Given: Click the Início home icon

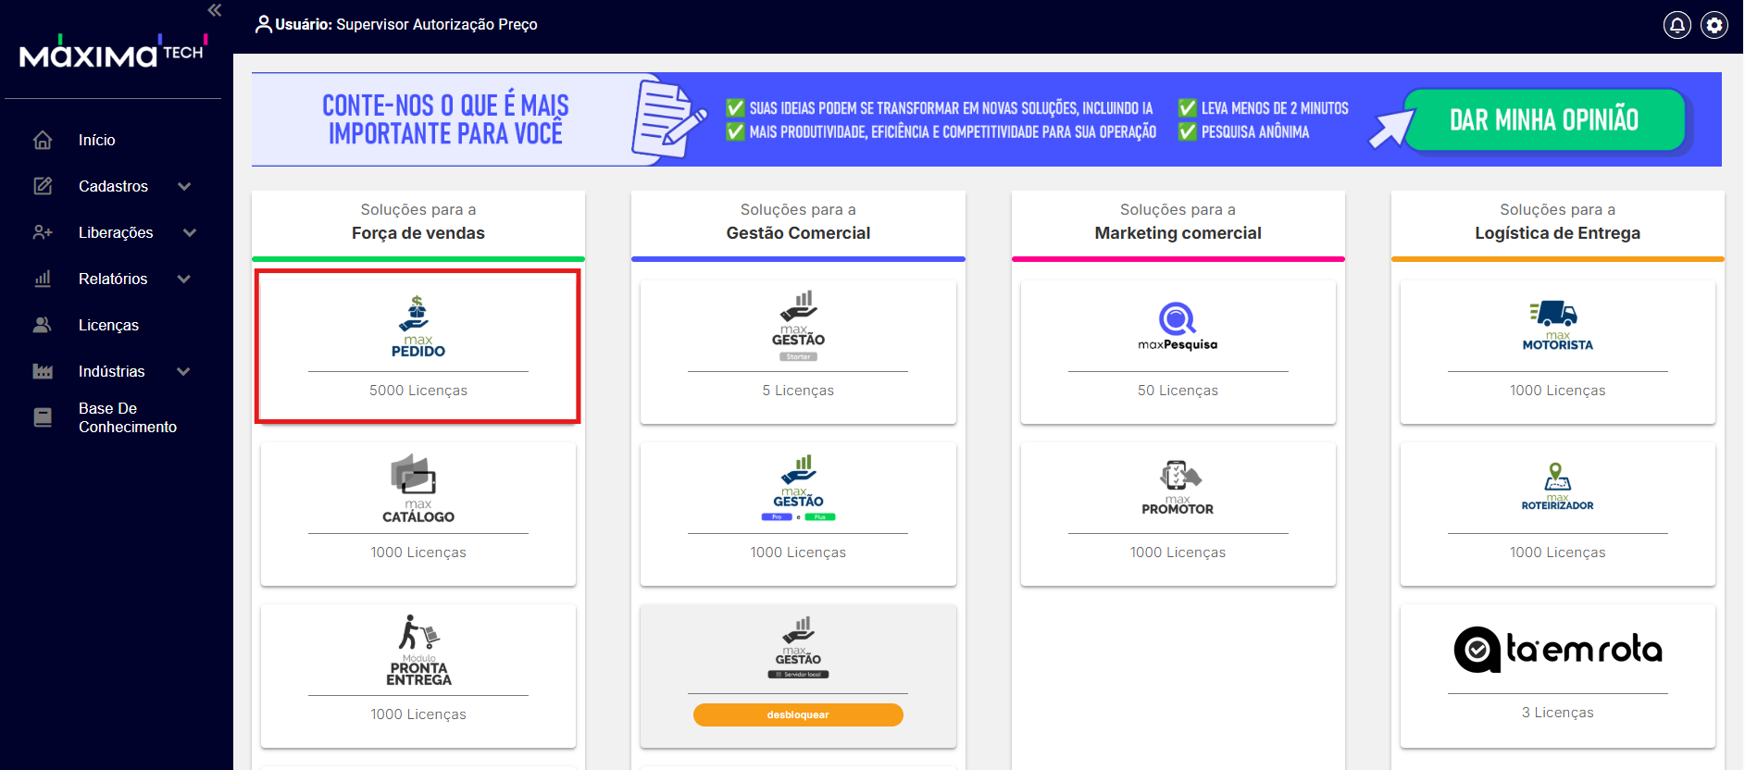Looking at the screenshot, I should point(43,140).
